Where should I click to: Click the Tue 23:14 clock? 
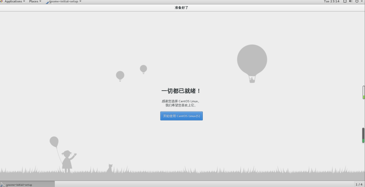pos(332,1)
